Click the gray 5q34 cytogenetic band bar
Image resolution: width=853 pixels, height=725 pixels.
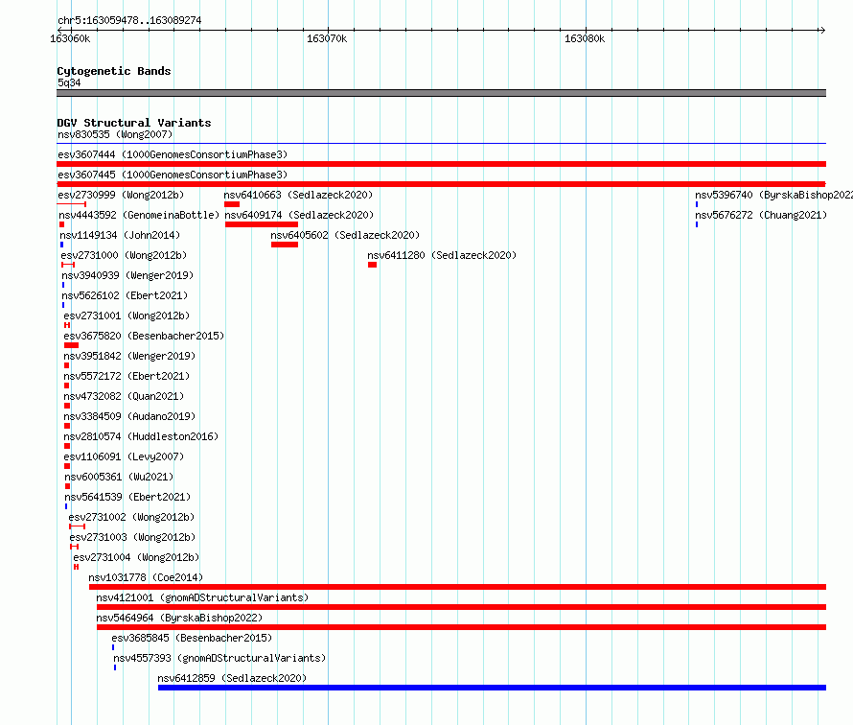pos(441,93)
